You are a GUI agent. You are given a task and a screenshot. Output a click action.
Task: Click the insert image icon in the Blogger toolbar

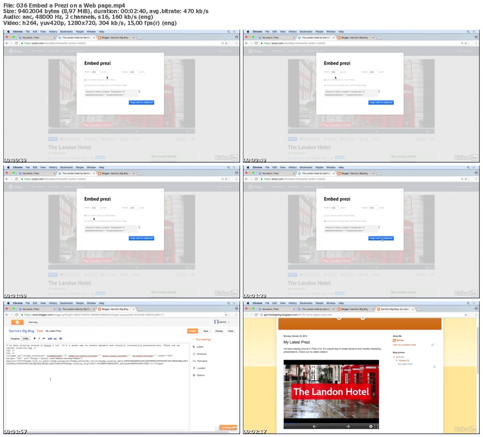(56, 338)
